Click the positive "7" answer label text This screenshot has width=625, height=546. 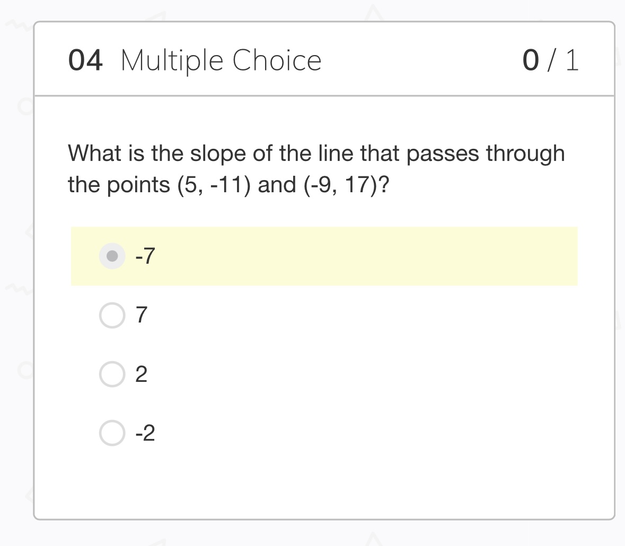(141, 316)
